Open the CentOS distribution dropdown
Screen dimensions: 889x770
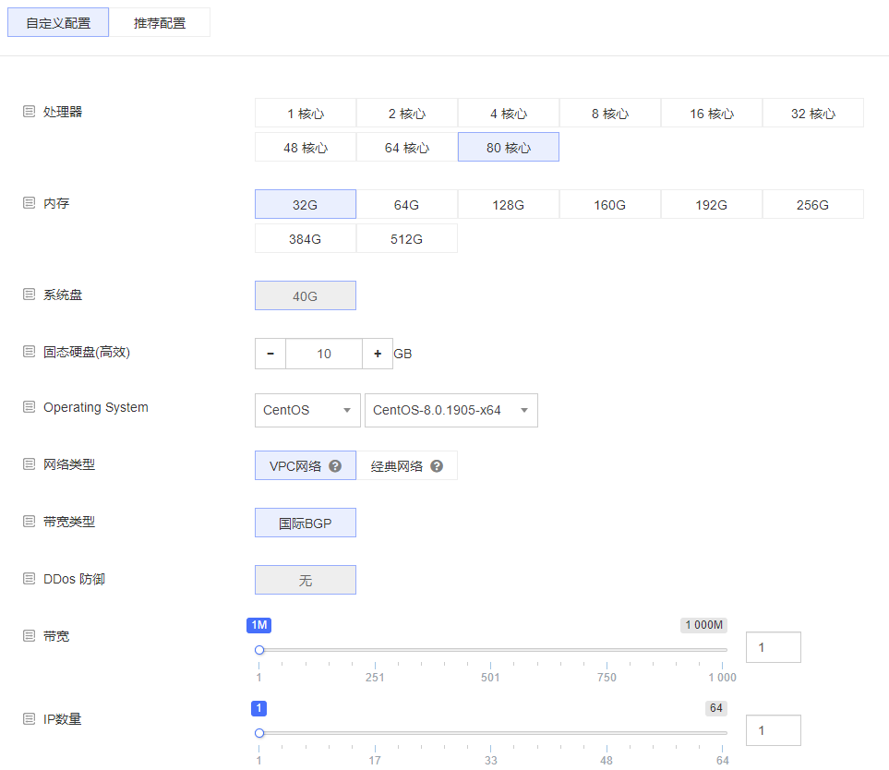coord(306,410)
